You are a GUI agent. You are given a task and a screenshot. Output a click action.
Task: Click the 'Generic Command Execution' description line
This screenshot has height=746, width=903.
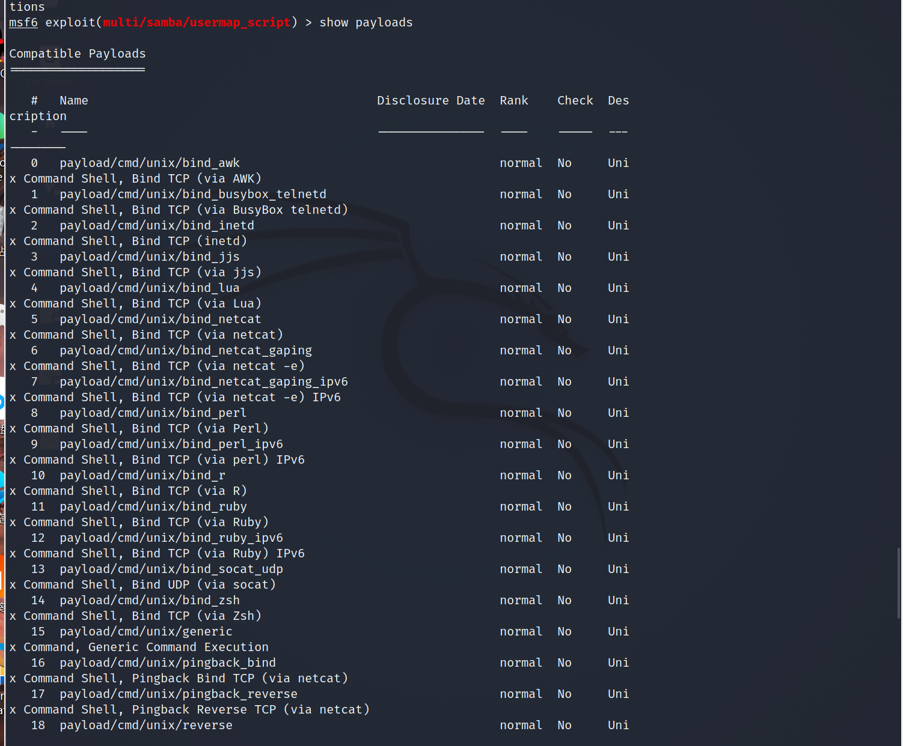coord(178,647)
